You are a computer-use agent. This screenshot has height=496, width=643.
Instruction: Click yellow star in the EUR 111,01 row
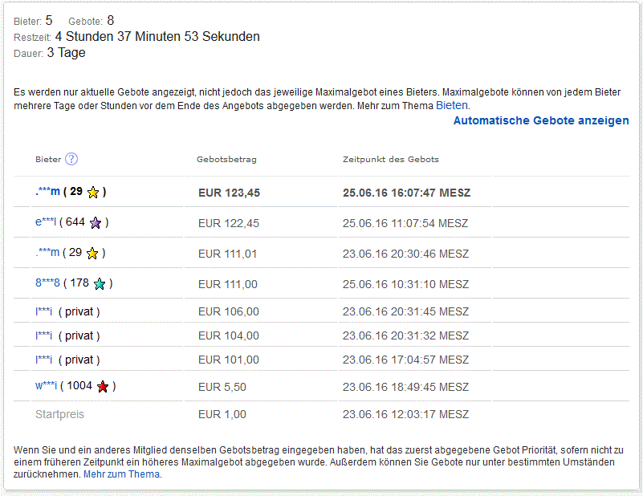point(92,254)
